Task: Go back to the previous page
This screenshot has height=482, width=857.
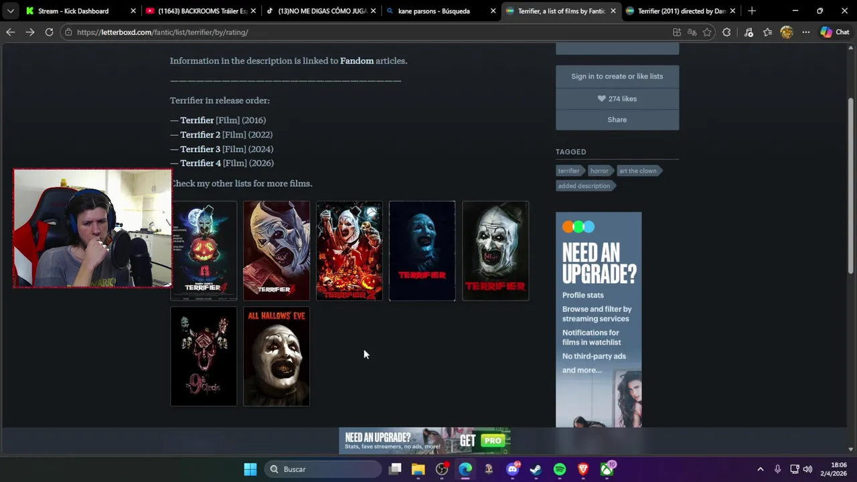Action: coord(10,32)
